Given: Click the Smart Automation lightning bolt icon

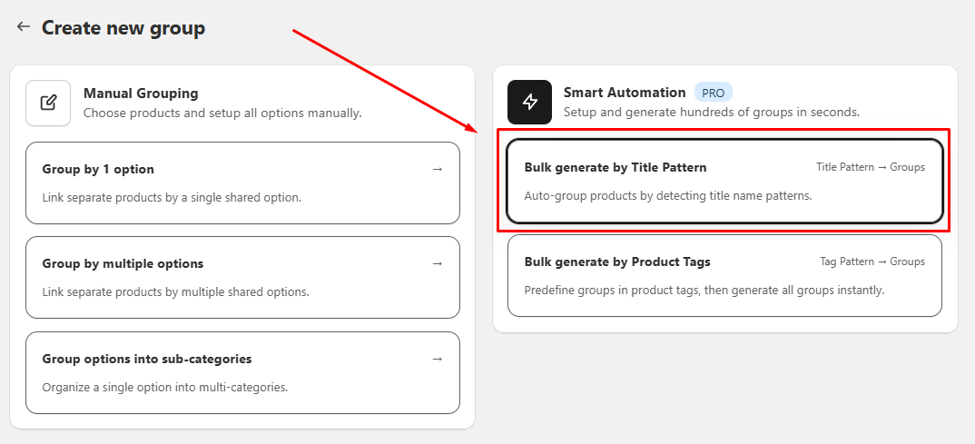Looking at the screenshot, I should [530, 102].
